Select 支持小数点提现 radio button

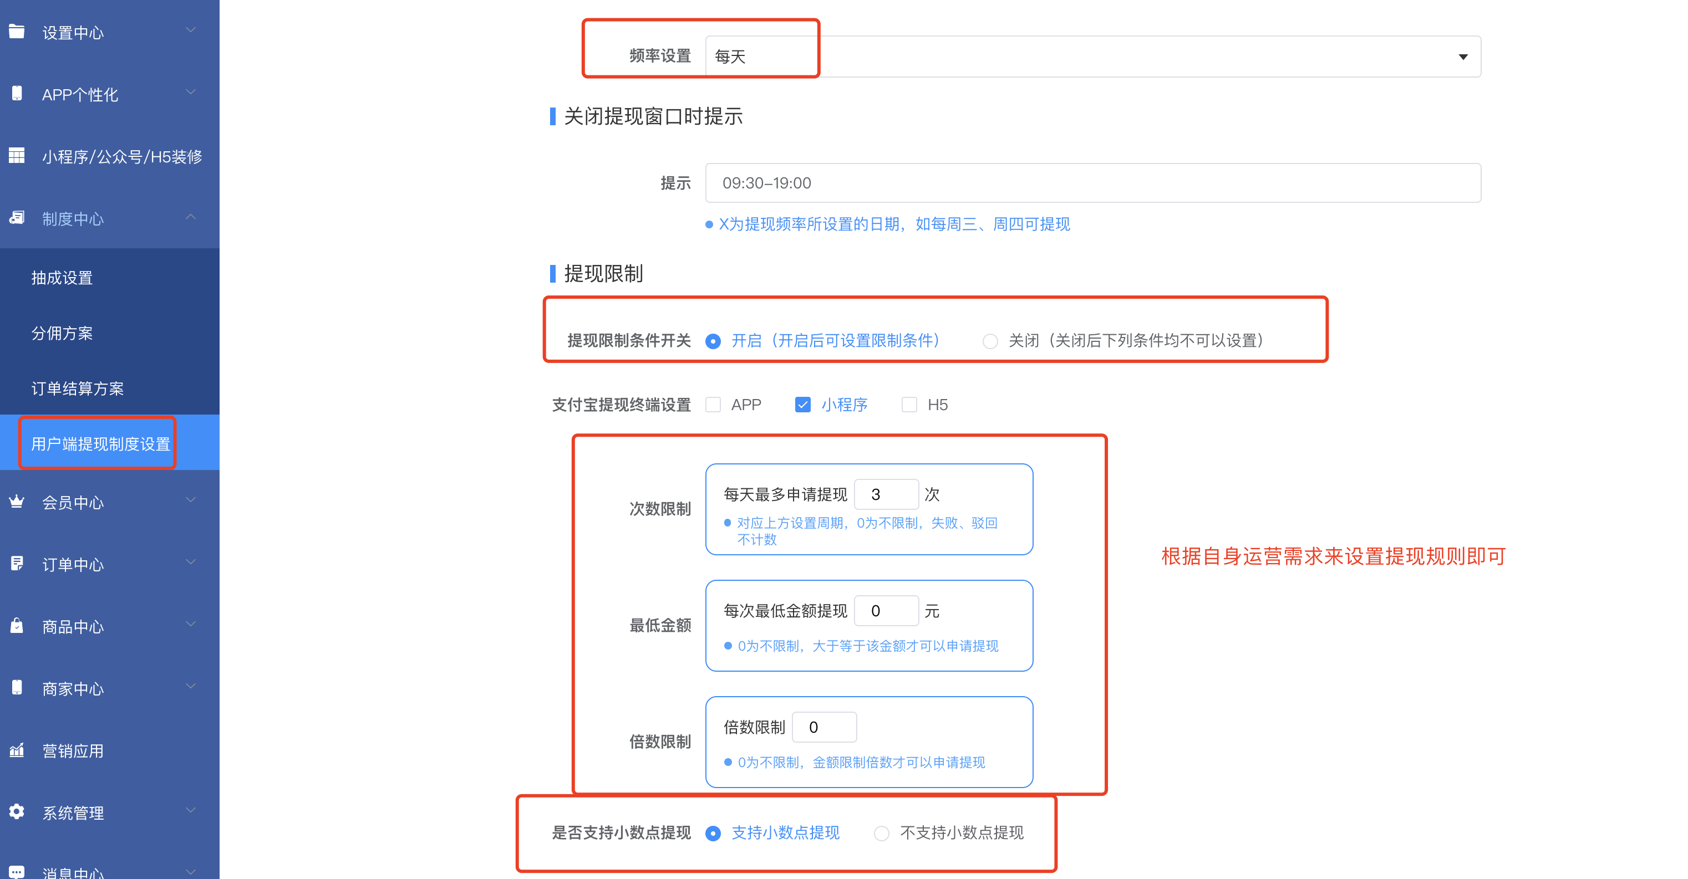point(713,833)
